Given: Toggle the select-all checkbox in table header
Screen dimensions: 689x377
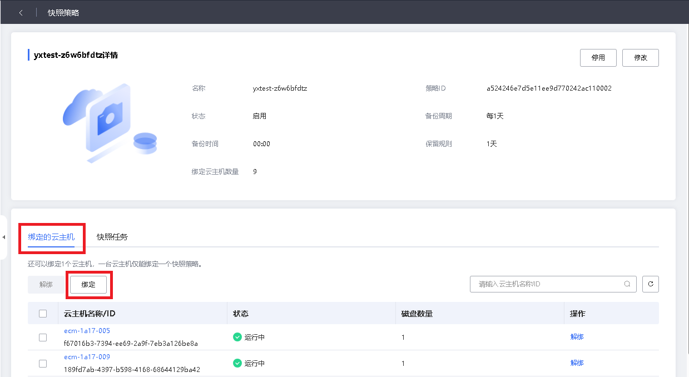Looking at the screenshot, I should click(x=43, y=314).
